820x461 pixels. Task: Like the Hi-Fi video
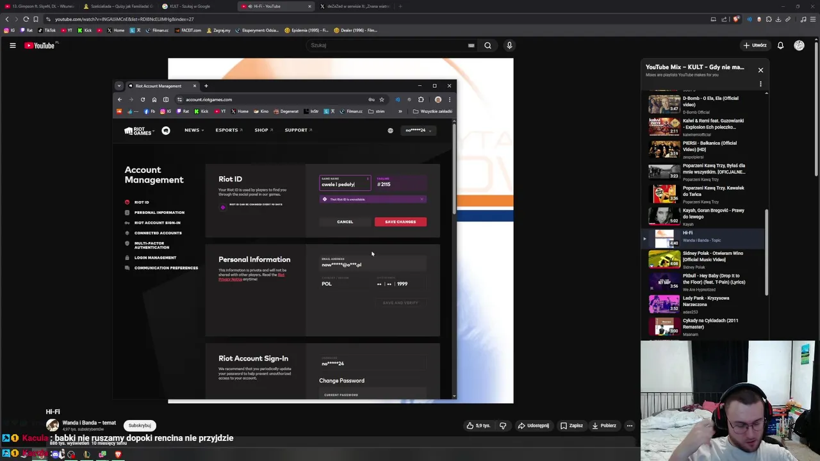click(x=478, y=426)
